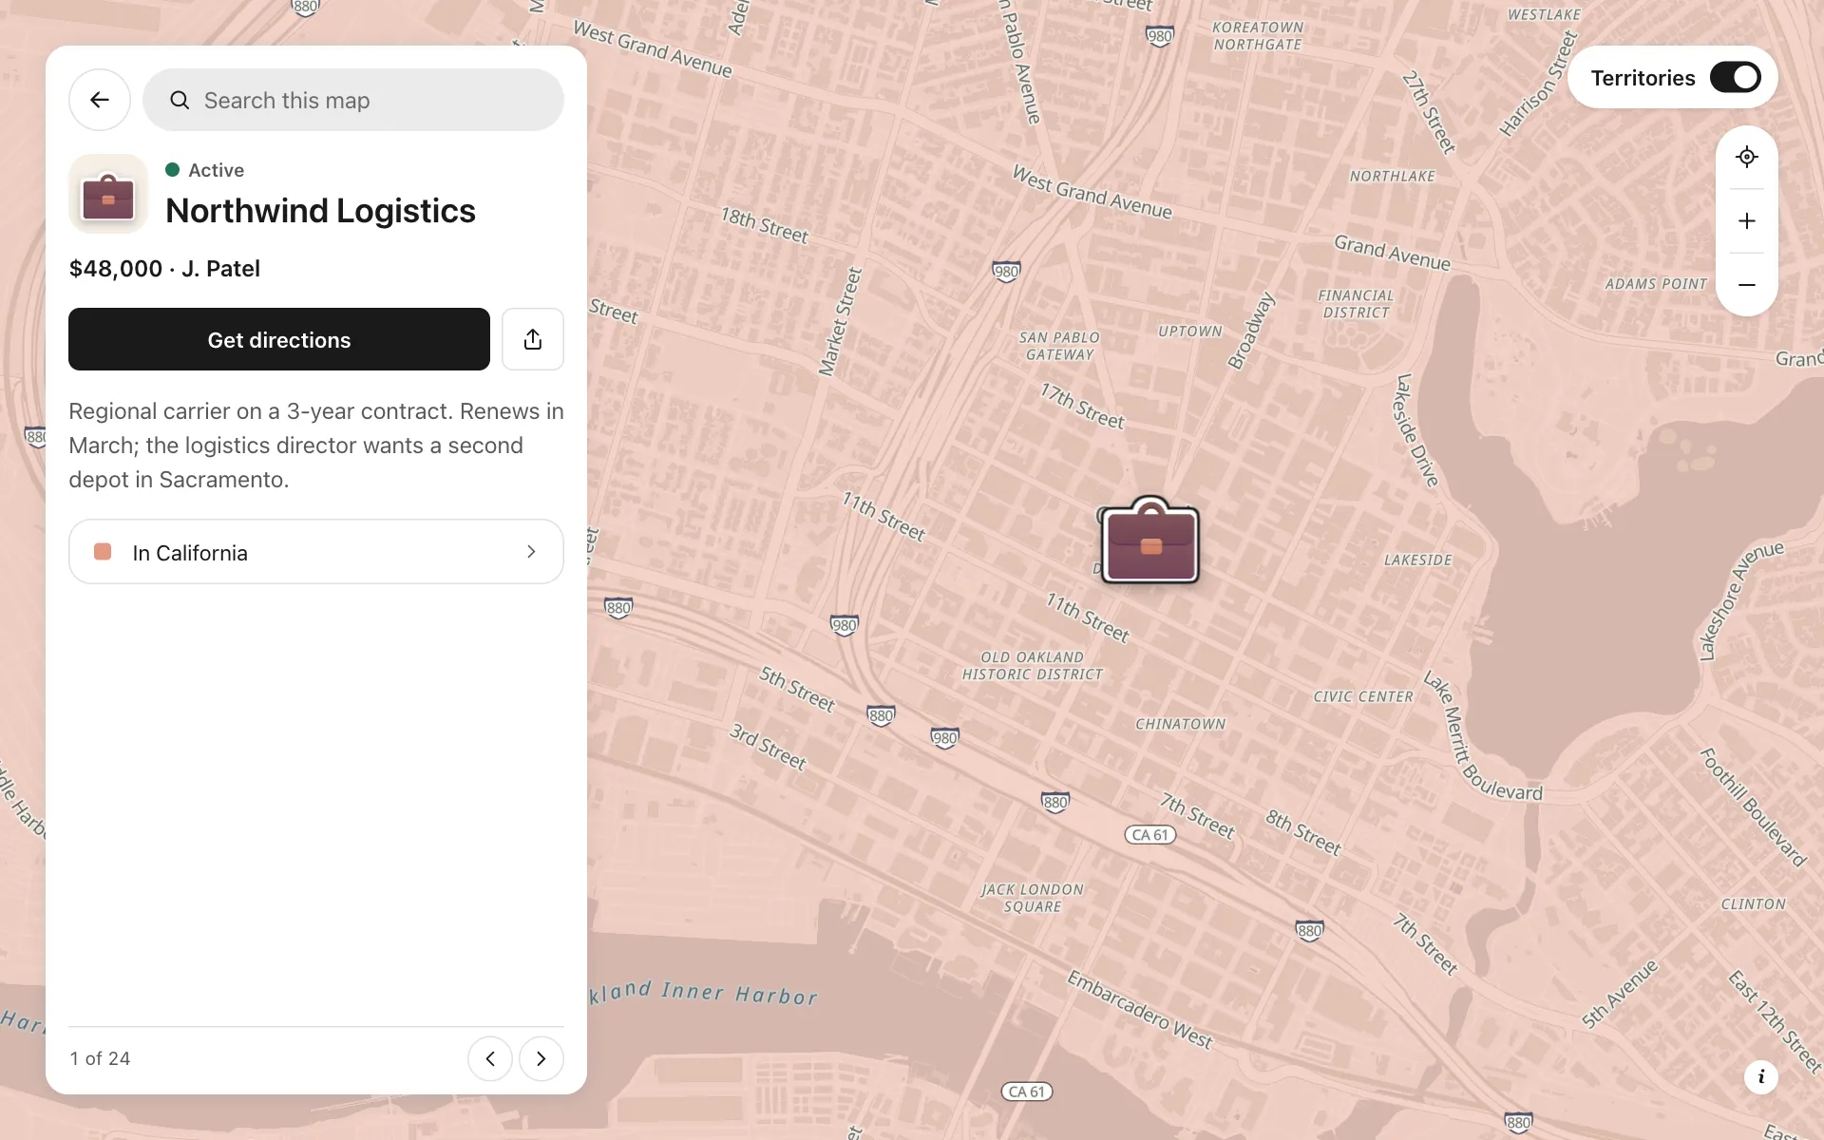Zoom out with the minus button

[1747, 285]
